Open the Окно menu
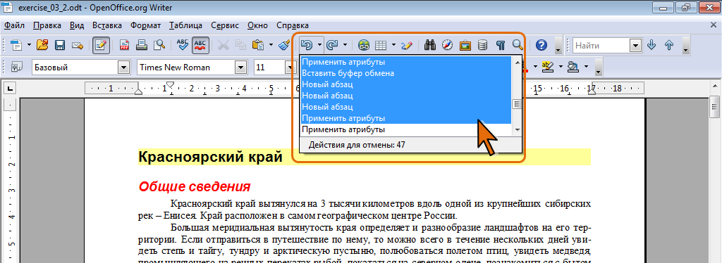Image resolution: width=722 pixels, height=263 pixels. 258,25
